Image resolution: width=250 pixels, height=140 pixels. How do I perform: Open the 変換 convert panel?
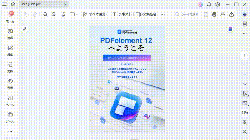10,67
